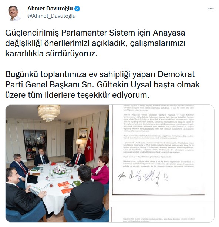Open the tweet's three-dot more options menu
This screenshot has width=219, height=227.
(211, 9)
